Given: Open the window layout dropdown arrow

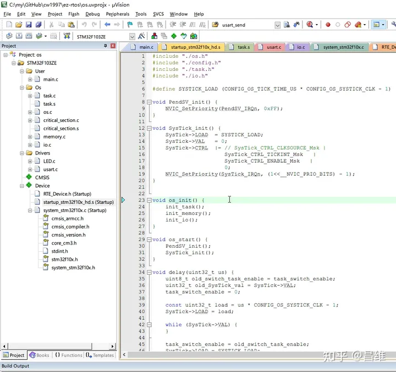Looking at the screenshot, I should pyautogui.click(x=383, y=25).
